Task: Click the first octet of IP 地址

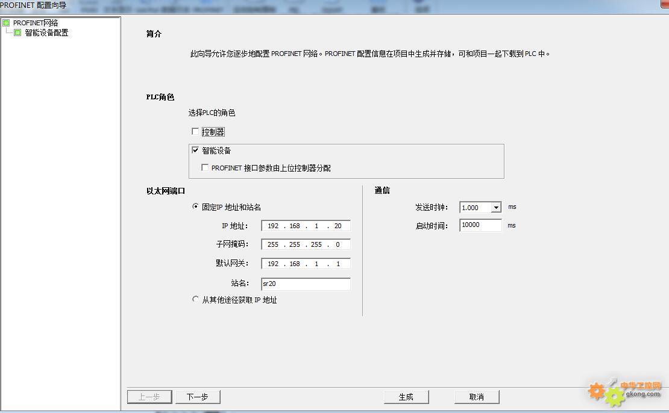Action: click(273, 226)
